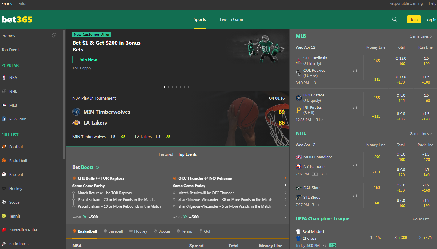Click the yellow Join button
The height and width of the screenshot is (249, 437).
pos(414,19)
